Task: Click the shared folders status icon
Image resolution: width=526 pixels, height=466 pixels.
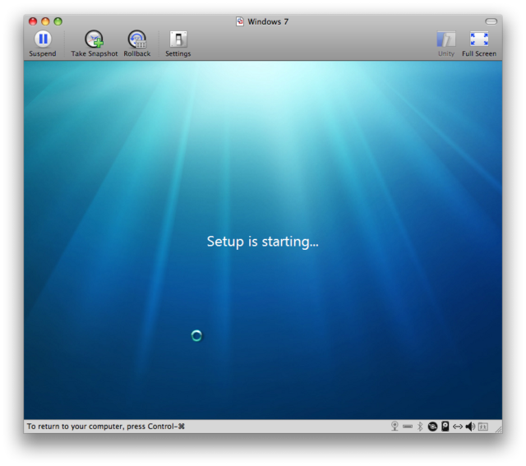Action: click(482, 427)
